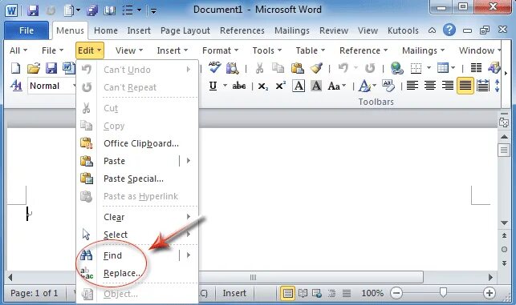Click the Save icon in quick access toolbar

point(33,10)
